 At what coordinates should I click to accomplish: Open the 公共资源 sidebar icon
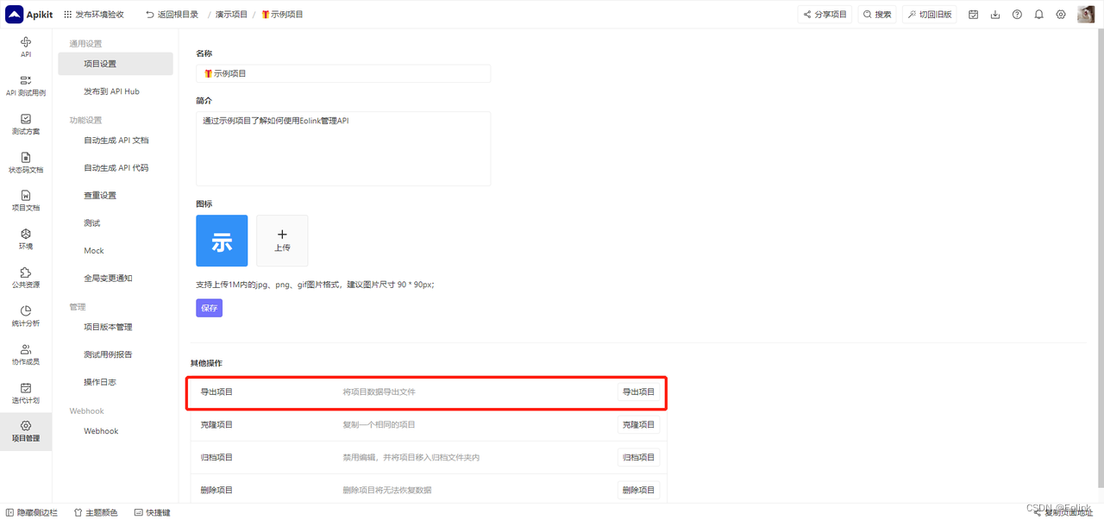click(26, 276)
